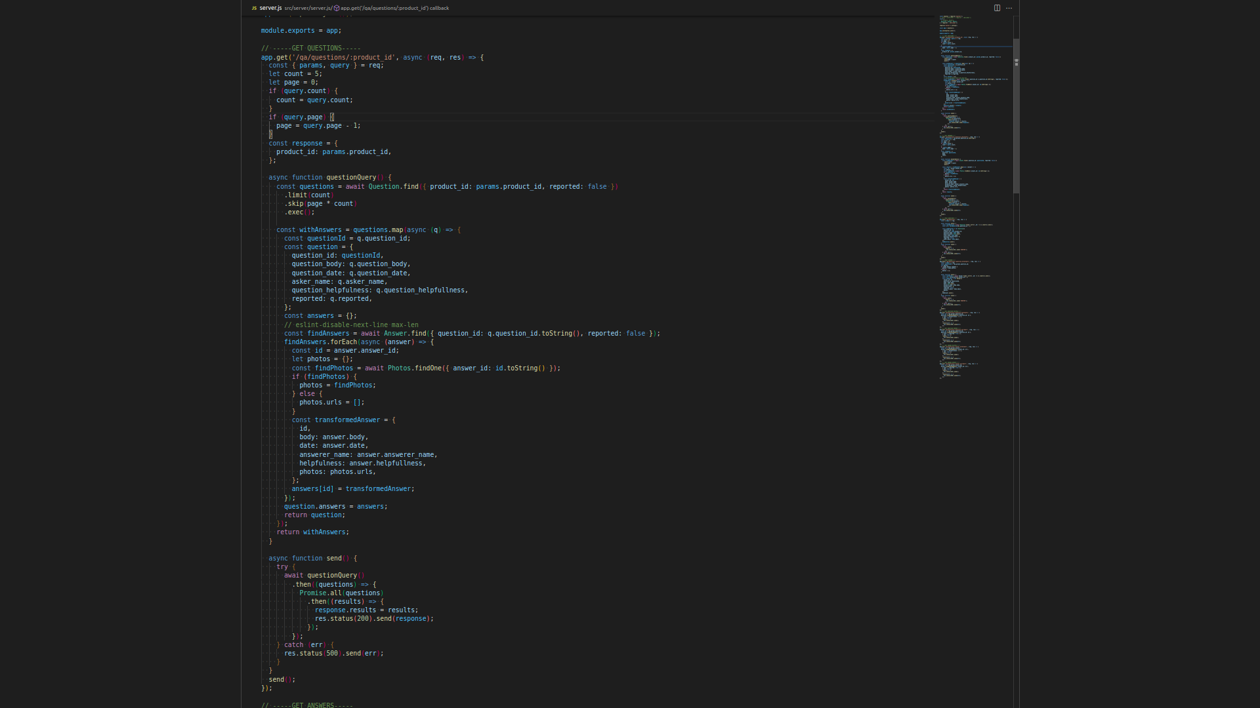The height and width of the screenshot is (708, 1260).
Task: Click the '// -----GET QUESTIONS-----' comment
Action: coord(311,48)
